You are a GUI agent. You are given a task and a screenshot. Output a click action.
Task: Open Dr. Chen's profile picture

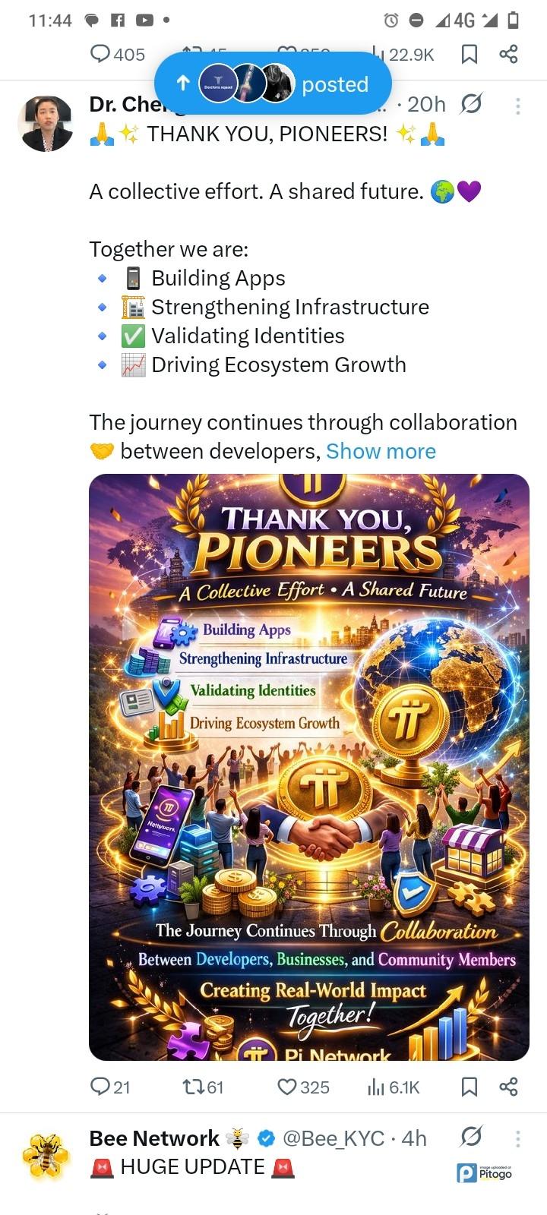click(x=46, y=124)
